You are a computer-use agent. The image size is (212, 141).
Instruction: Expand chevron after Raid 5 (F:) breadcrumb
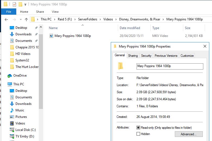(75, 20)
